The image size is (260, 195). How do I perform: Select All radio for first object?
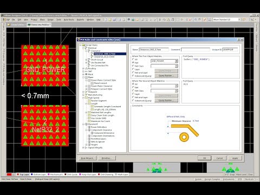point(133,59)
